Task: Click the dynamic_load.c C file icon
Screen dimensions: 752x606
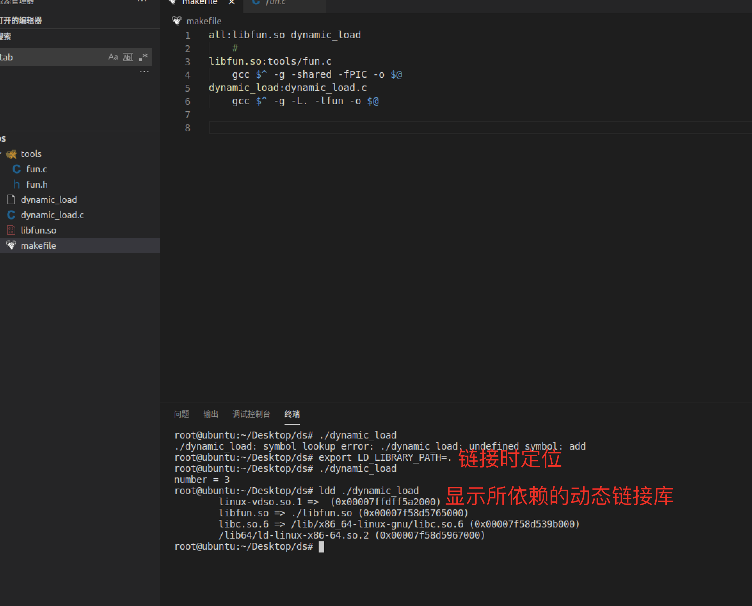Action: coord(11,215)
